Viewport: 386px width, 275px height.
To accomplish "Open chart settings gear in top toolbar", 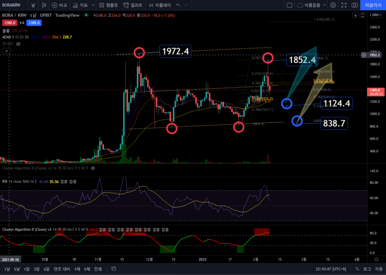I will pyautogui.click(x=333, y=5).
